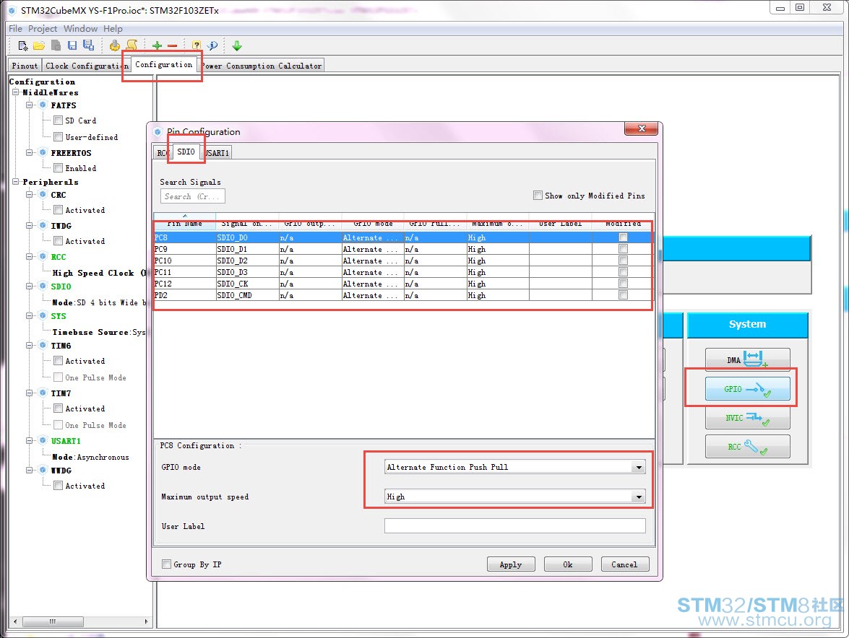Viewport: 849px width, 638px height.
Task: Click the FATFS middleware icon
Action: [x=43, y=105]
